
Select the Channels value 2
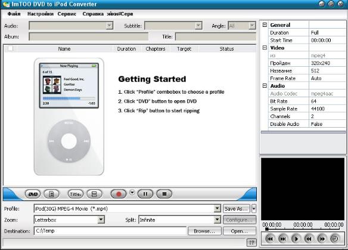pyautogui.click(x=327, y=116)
